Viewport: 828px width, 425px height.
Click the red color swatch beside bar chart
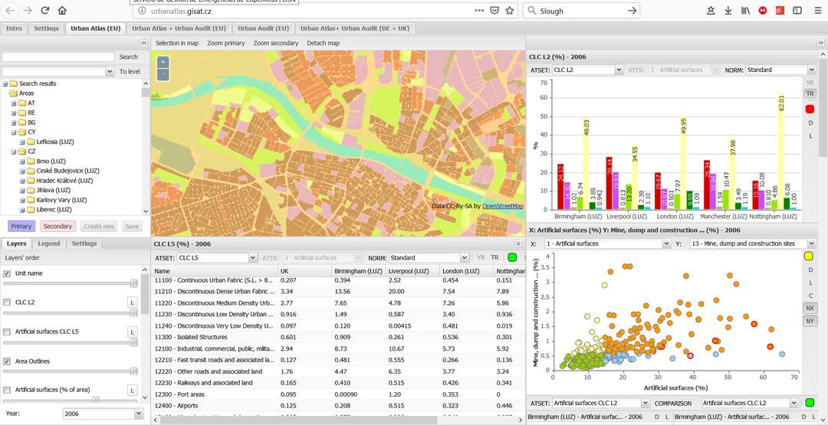[810, 110]
